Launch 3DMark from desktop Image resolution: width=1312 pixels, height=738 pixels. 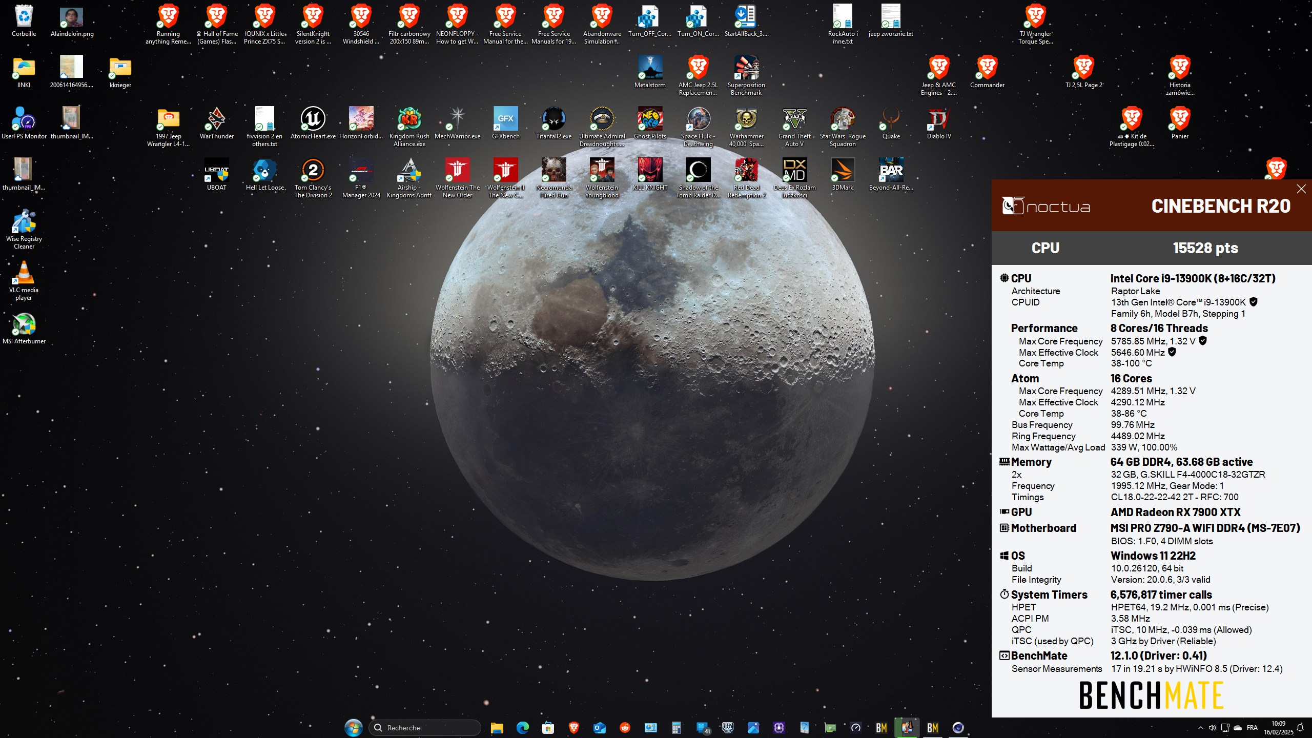843,175
